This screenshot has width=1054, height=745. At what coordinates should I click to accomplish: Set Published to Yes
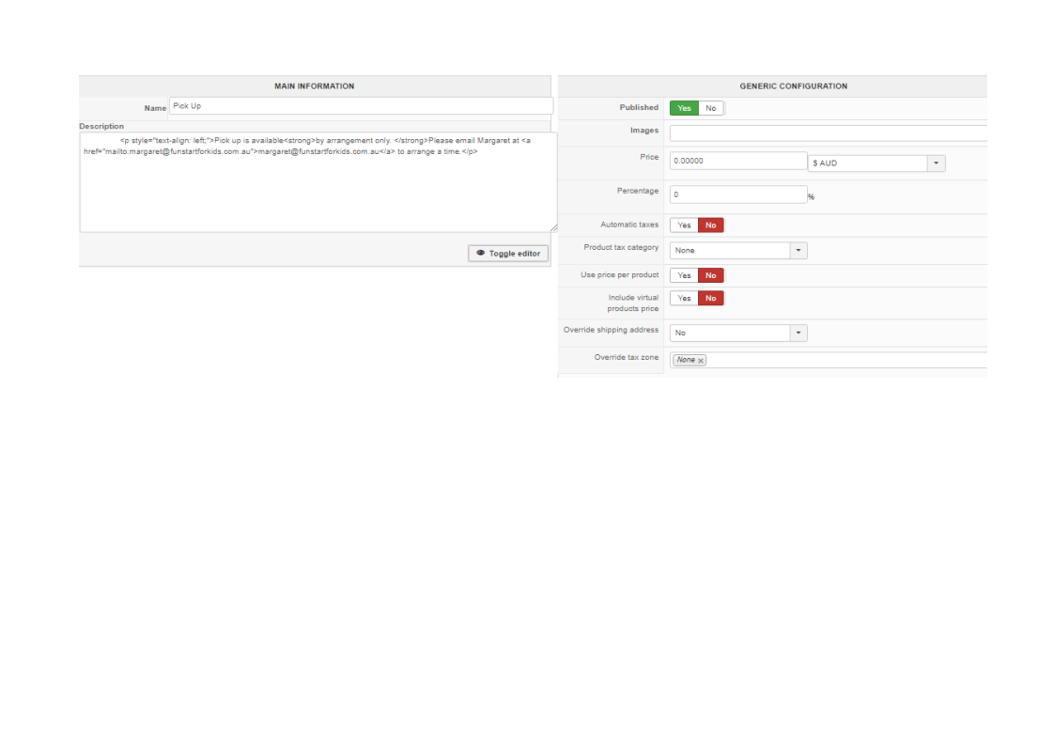tap(684, 108)
